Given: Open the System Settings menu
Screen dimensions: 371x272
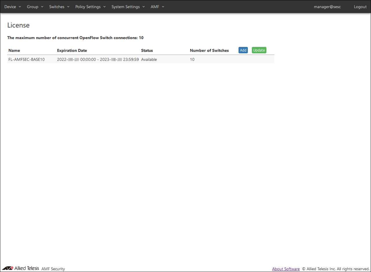Looking at the screenshot, I should pos(128,7).
